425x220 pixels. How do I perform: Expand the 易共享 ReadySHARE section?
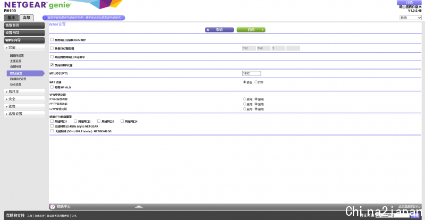coord(24,92)
